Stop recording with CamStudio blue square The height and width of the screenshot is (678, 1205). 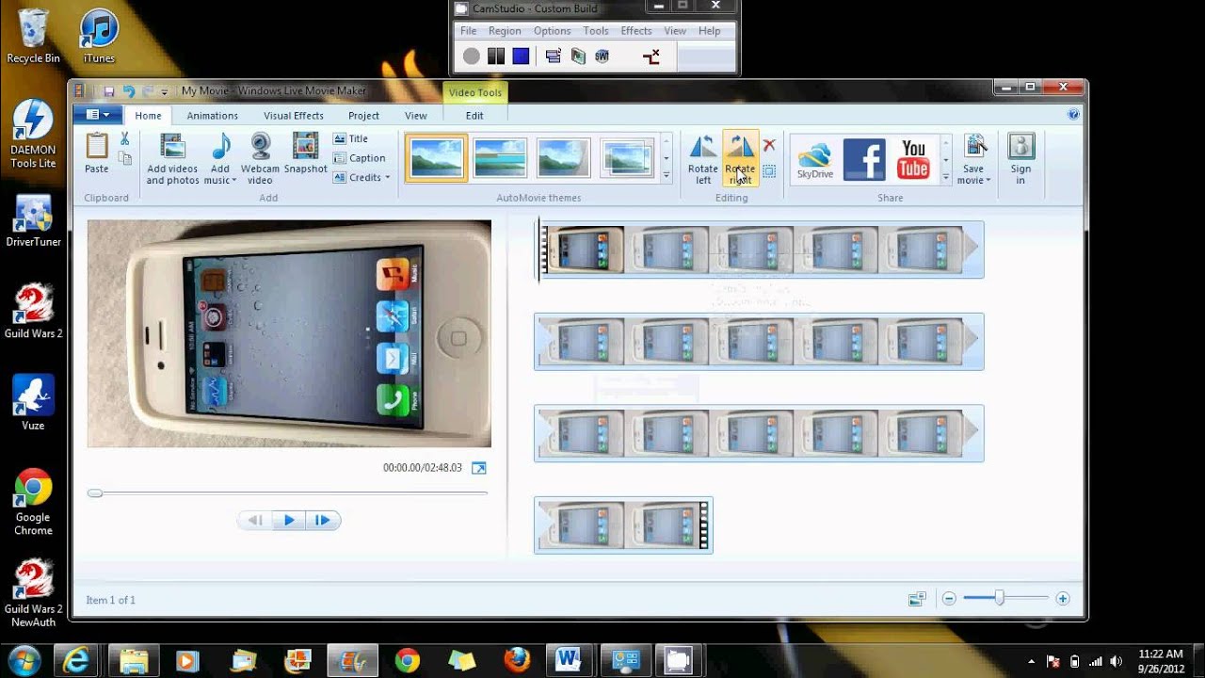(521, 56)
